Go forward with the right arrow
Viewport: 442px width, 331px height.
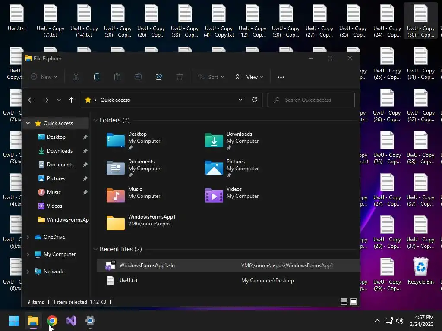point(46,100)
